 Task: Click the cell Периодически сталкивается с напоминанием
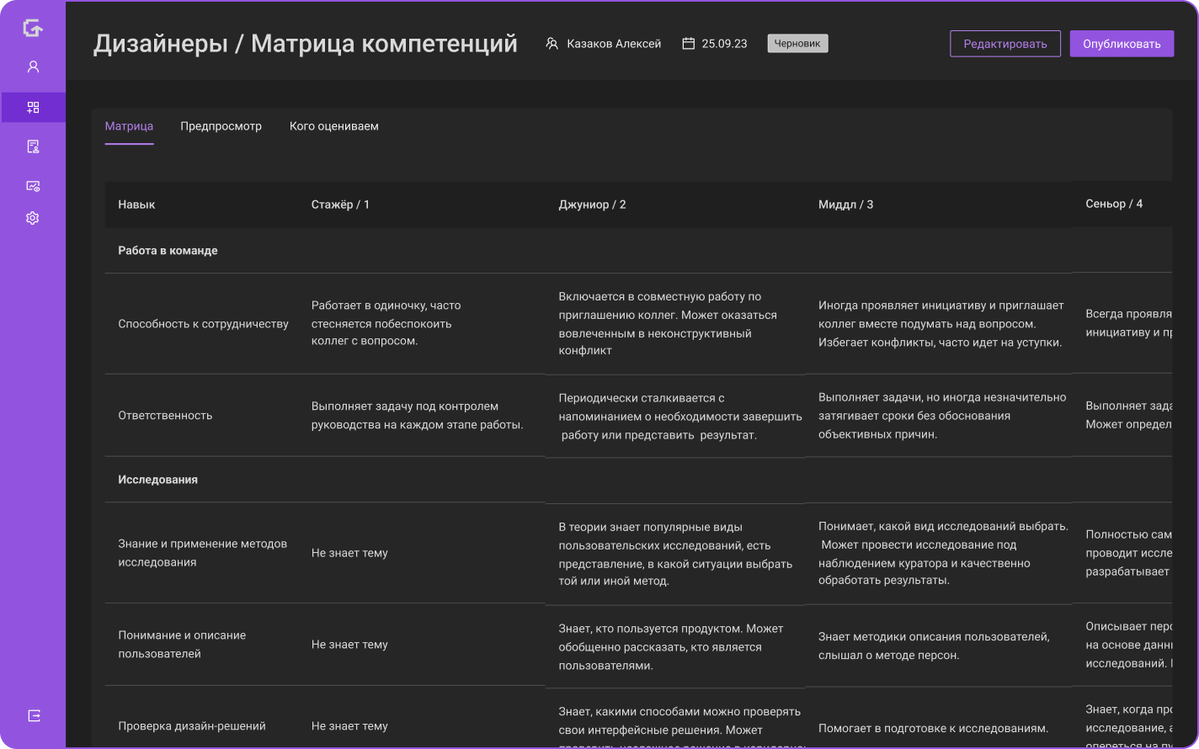(x=680, y=417)
